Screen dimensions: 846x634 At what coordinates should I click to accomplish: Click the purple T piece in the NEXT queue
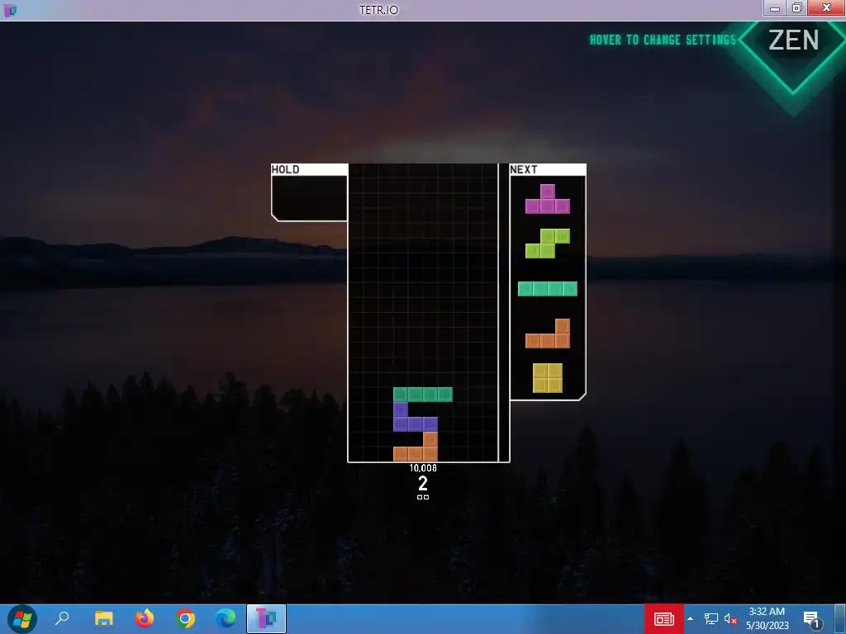(548, 199)
